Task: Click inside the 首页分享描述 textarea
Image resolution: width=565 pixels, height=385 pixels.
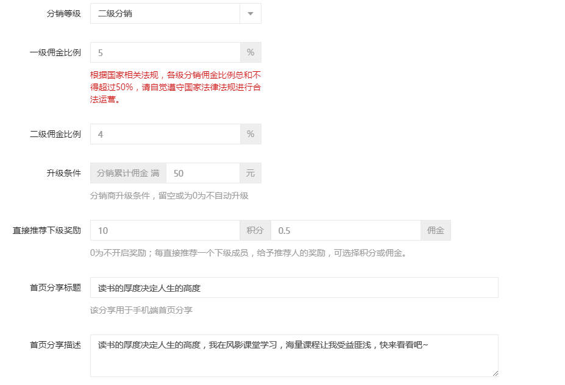Action: [x=294, y=356]
